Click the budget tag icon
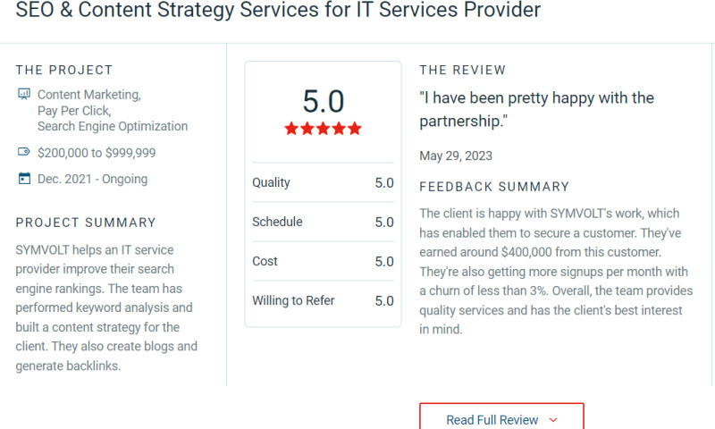 24,152
